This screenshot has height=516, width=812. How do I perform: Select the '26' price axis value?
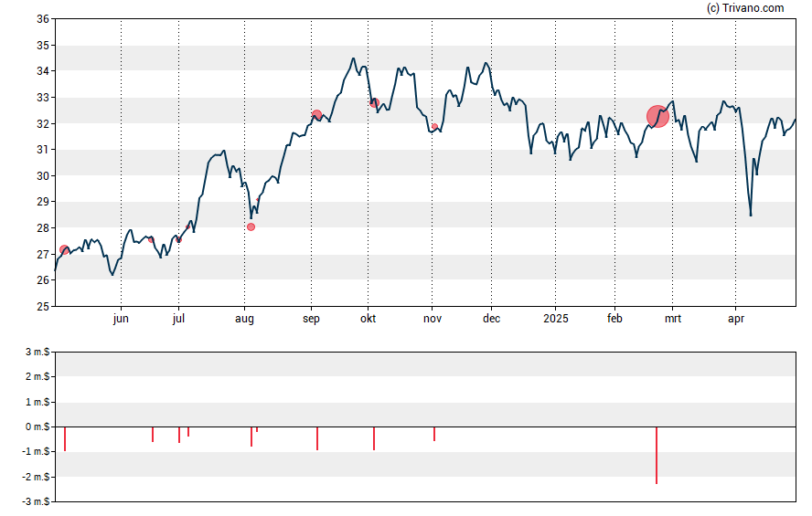43,280
